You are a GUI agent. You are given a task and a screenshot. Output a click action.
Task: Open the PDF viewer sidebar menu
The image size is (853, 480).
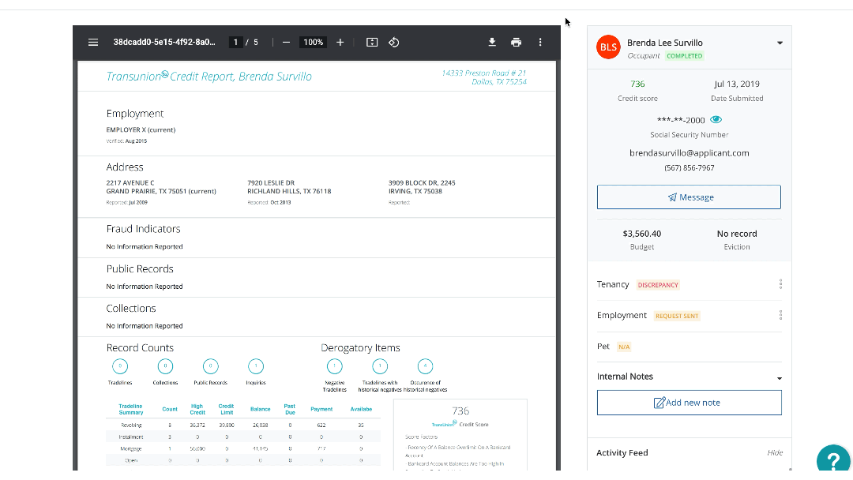point(93,43)
